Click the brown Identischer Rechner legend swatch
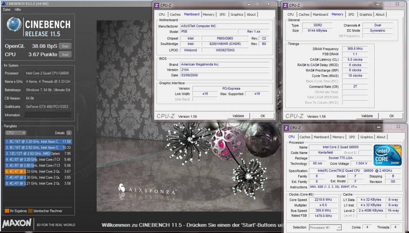 31,211
